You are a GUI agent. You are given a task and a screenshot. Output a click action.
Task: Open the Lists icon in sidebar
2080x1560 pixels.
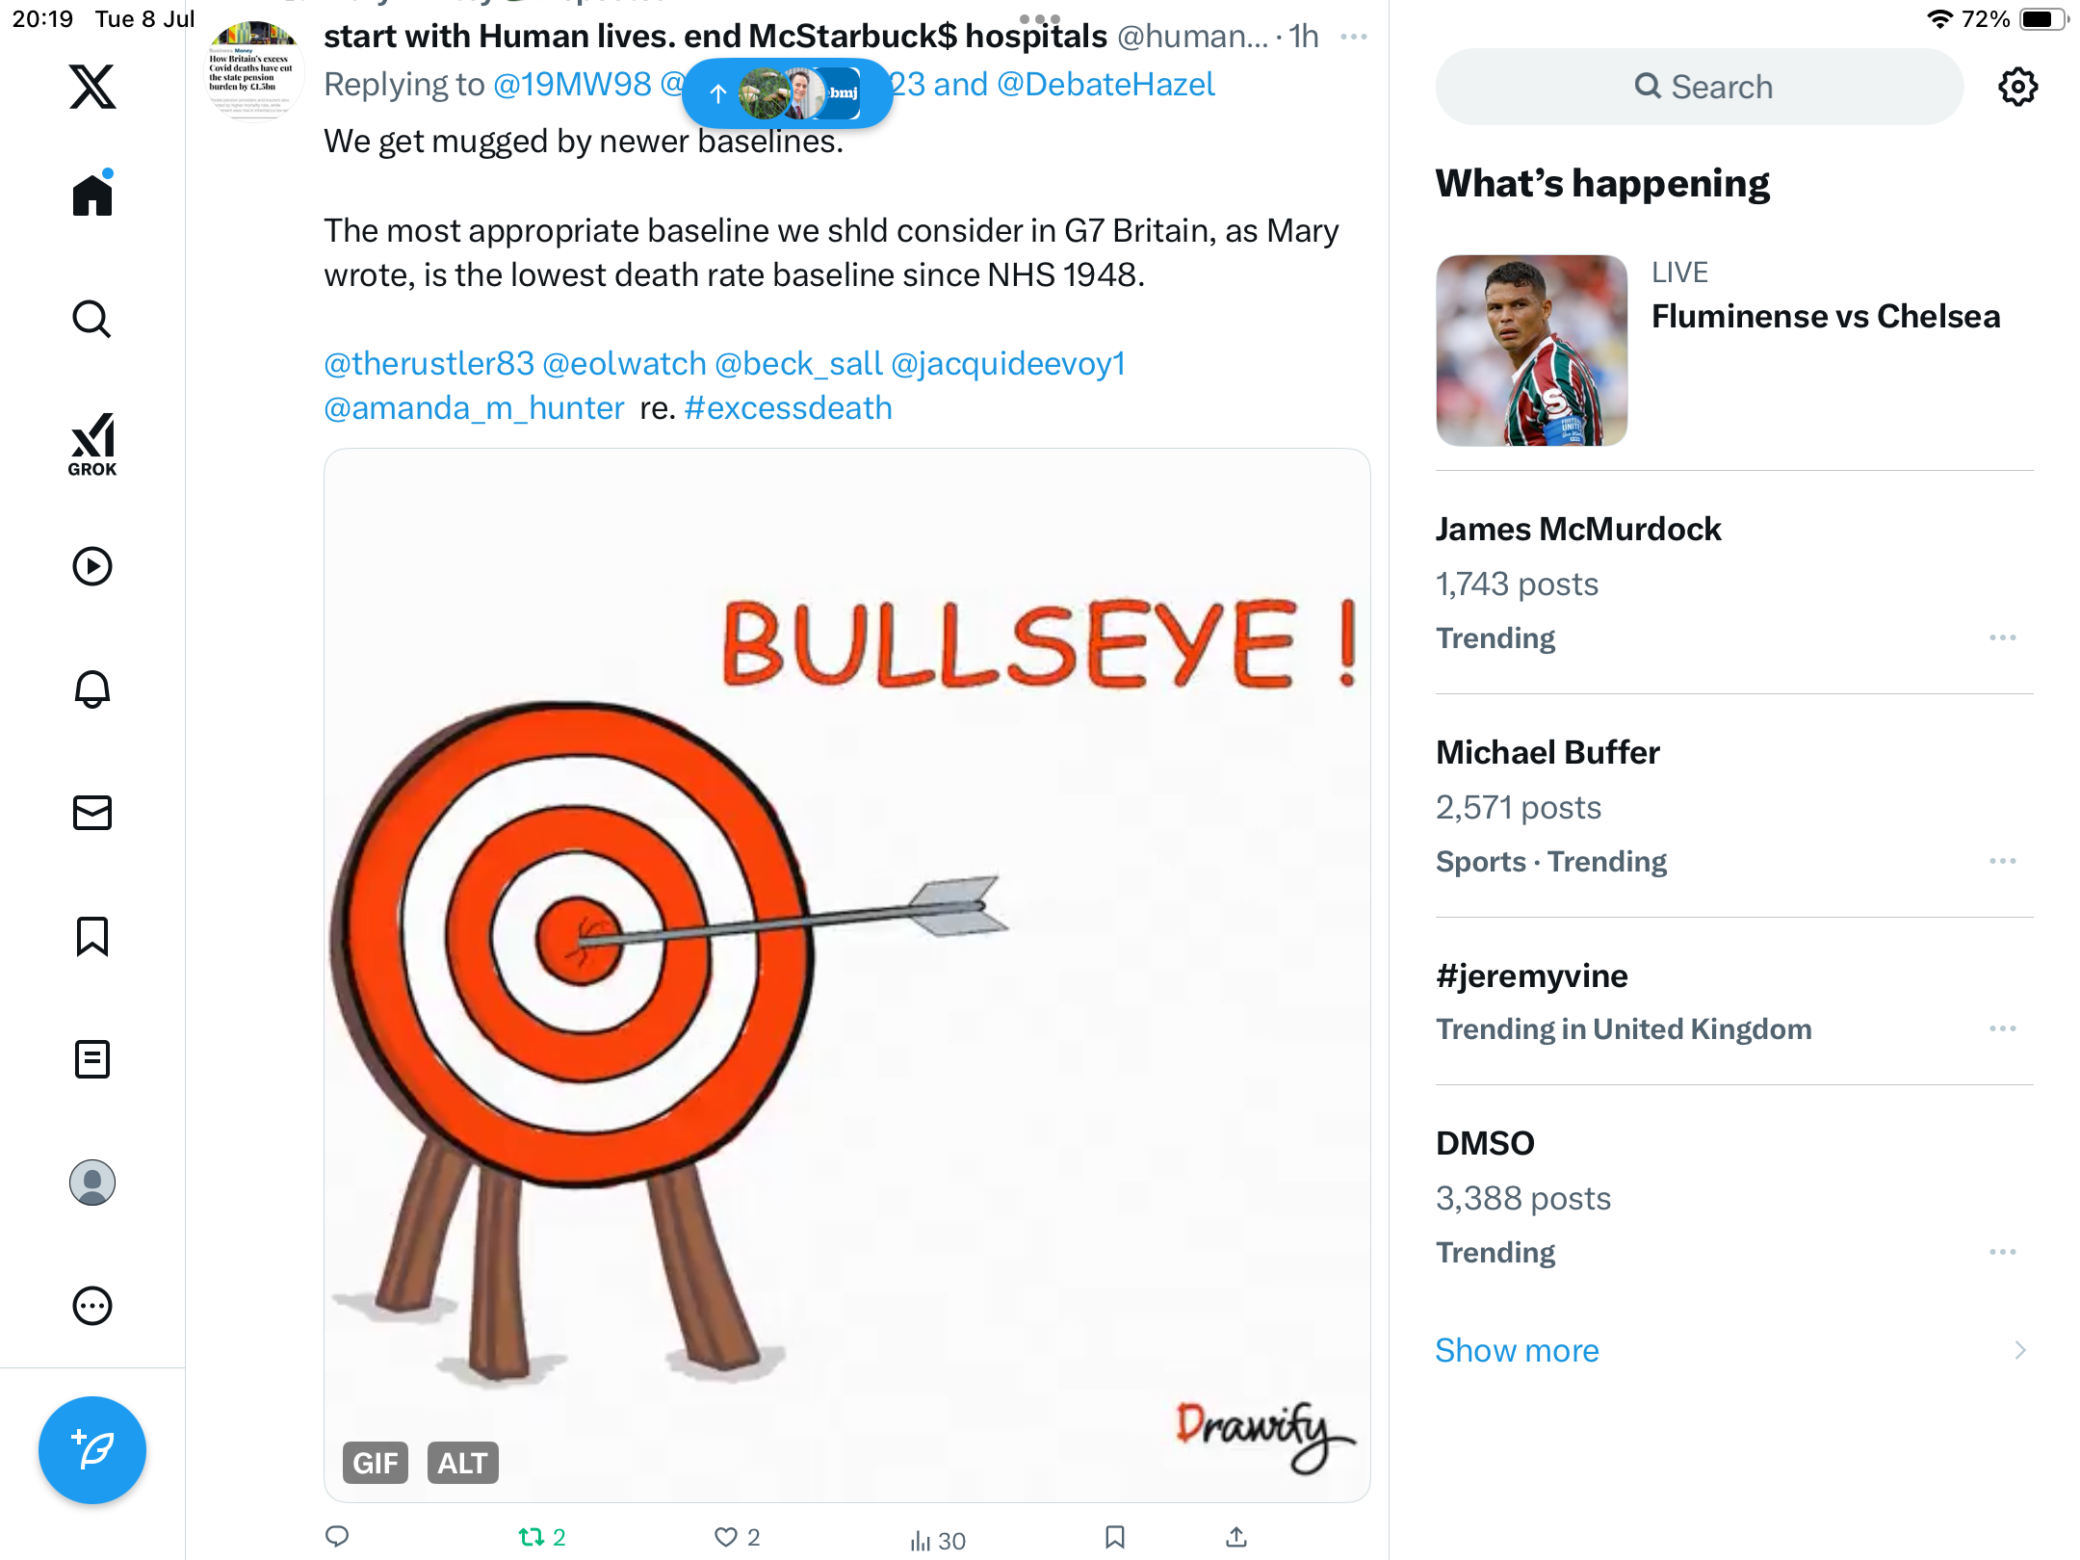tap(92, 1059)
